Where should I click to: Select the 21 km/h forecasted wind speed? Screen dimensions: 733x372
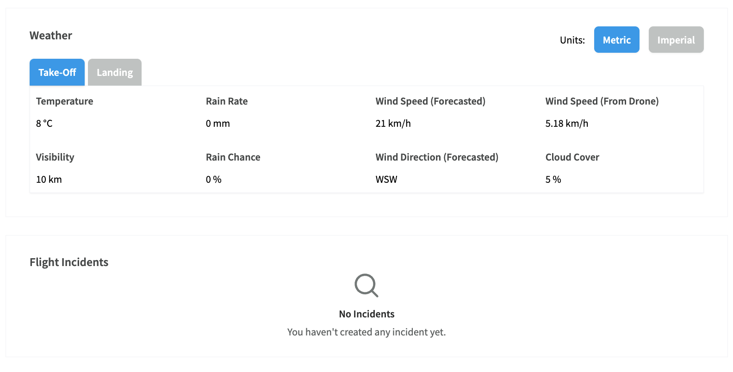click(393, 124)
